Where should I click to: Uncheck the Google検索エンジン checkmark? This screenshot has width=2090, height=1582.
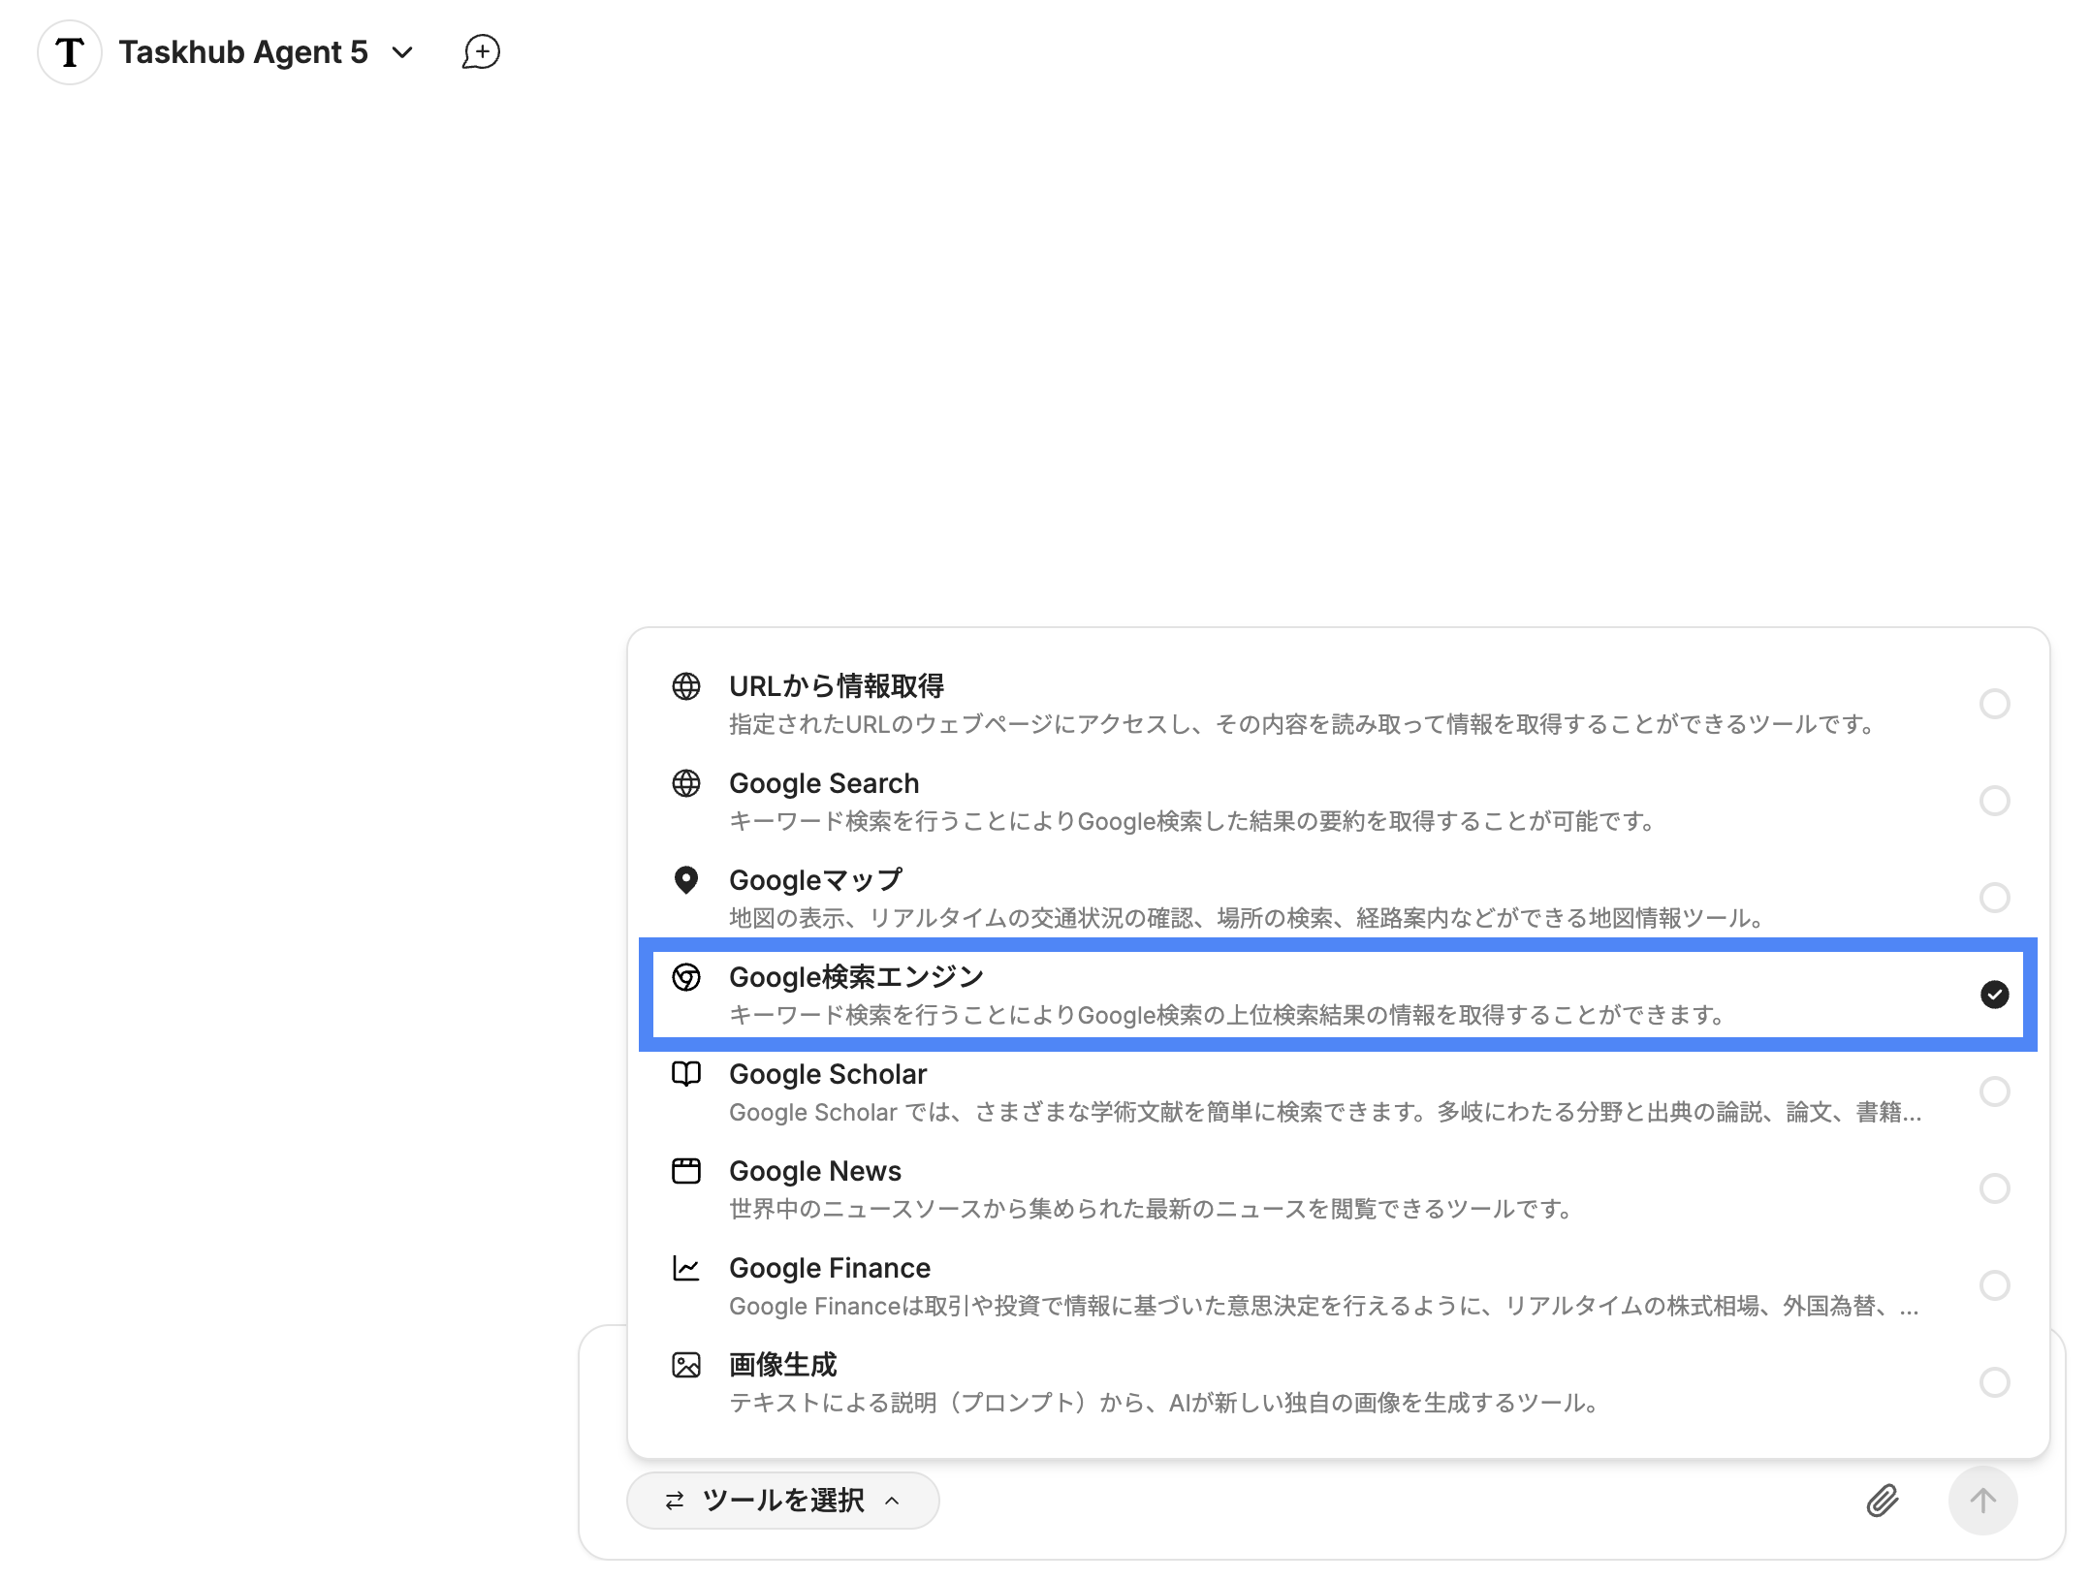point(1994,995)
